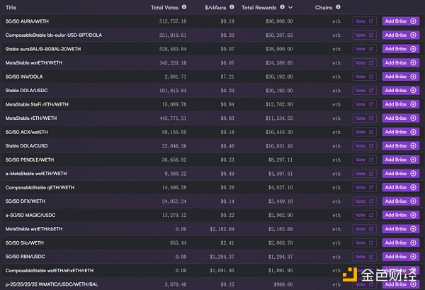
Task: Open the Chains info icon
Action: [x=338, y=7]
